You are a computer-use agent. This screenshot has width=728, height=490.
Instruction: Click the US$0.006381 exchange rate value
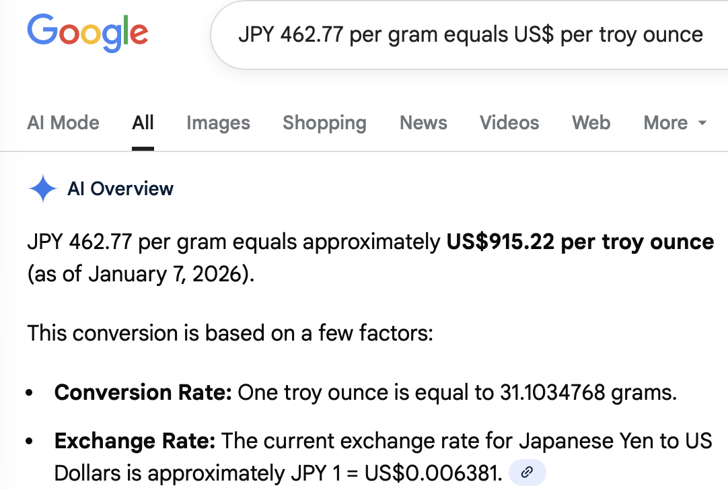(433, 473)
